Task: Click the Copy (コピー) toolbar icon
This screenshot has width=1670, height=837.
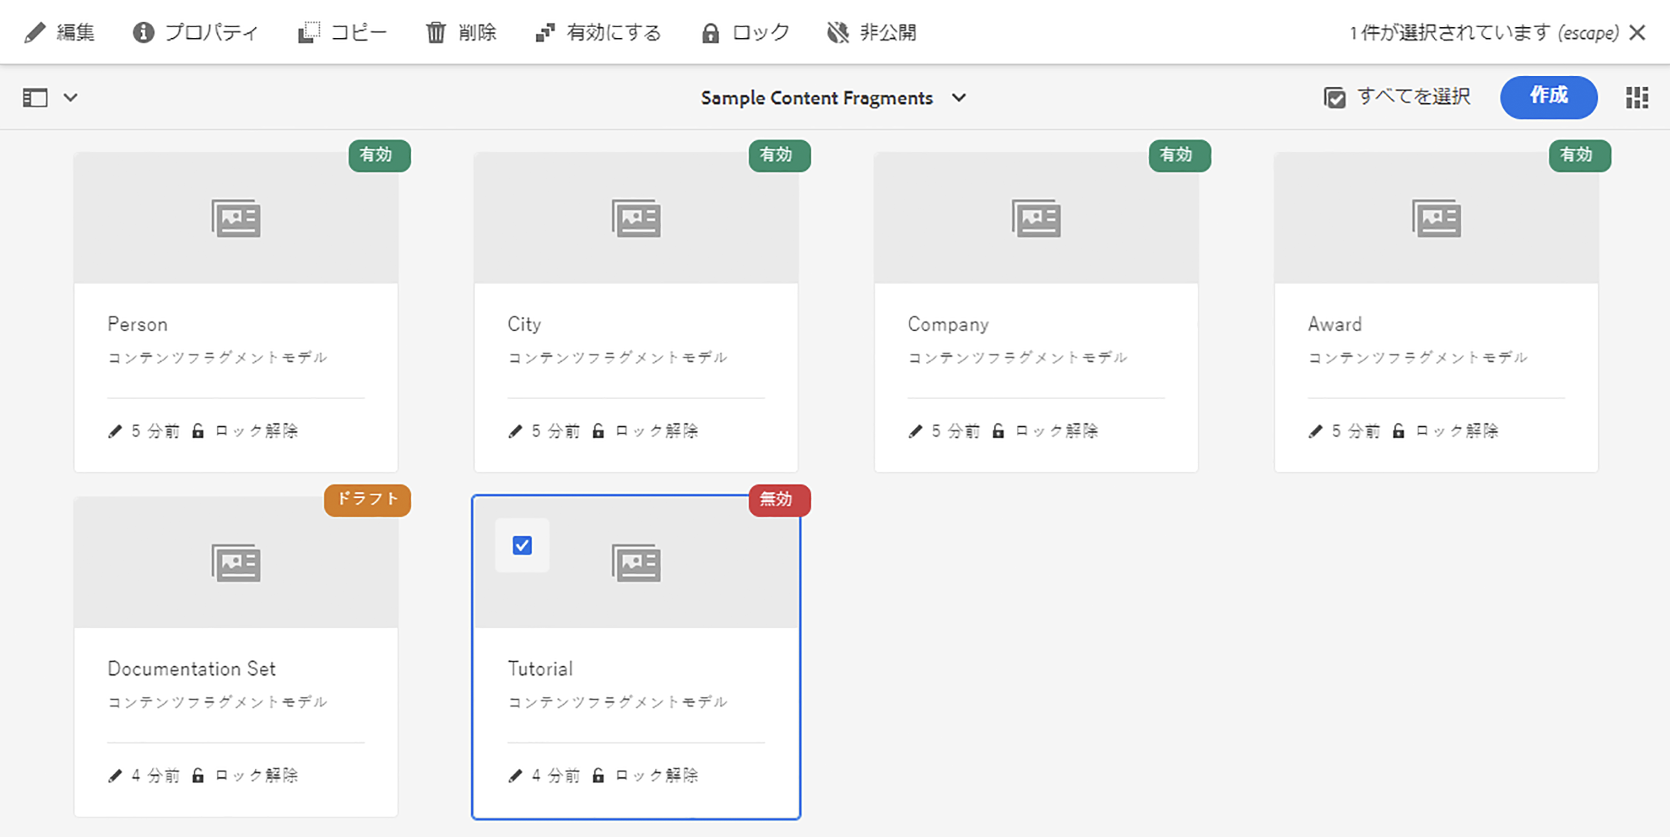Action: (x=309, y=33)
